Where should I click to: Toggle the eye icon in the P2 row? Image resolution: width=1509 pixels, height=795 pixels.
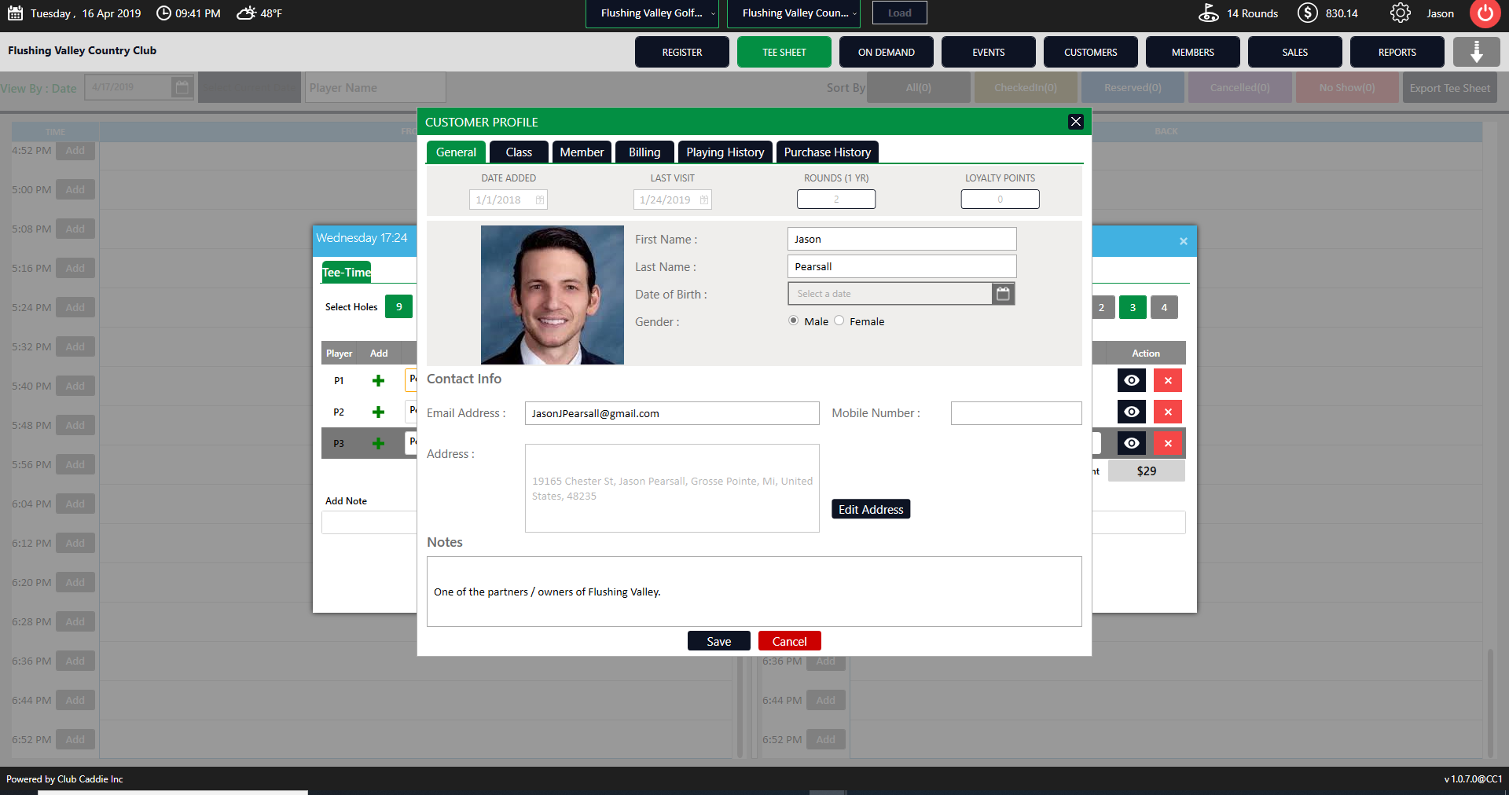(1131, 412)
